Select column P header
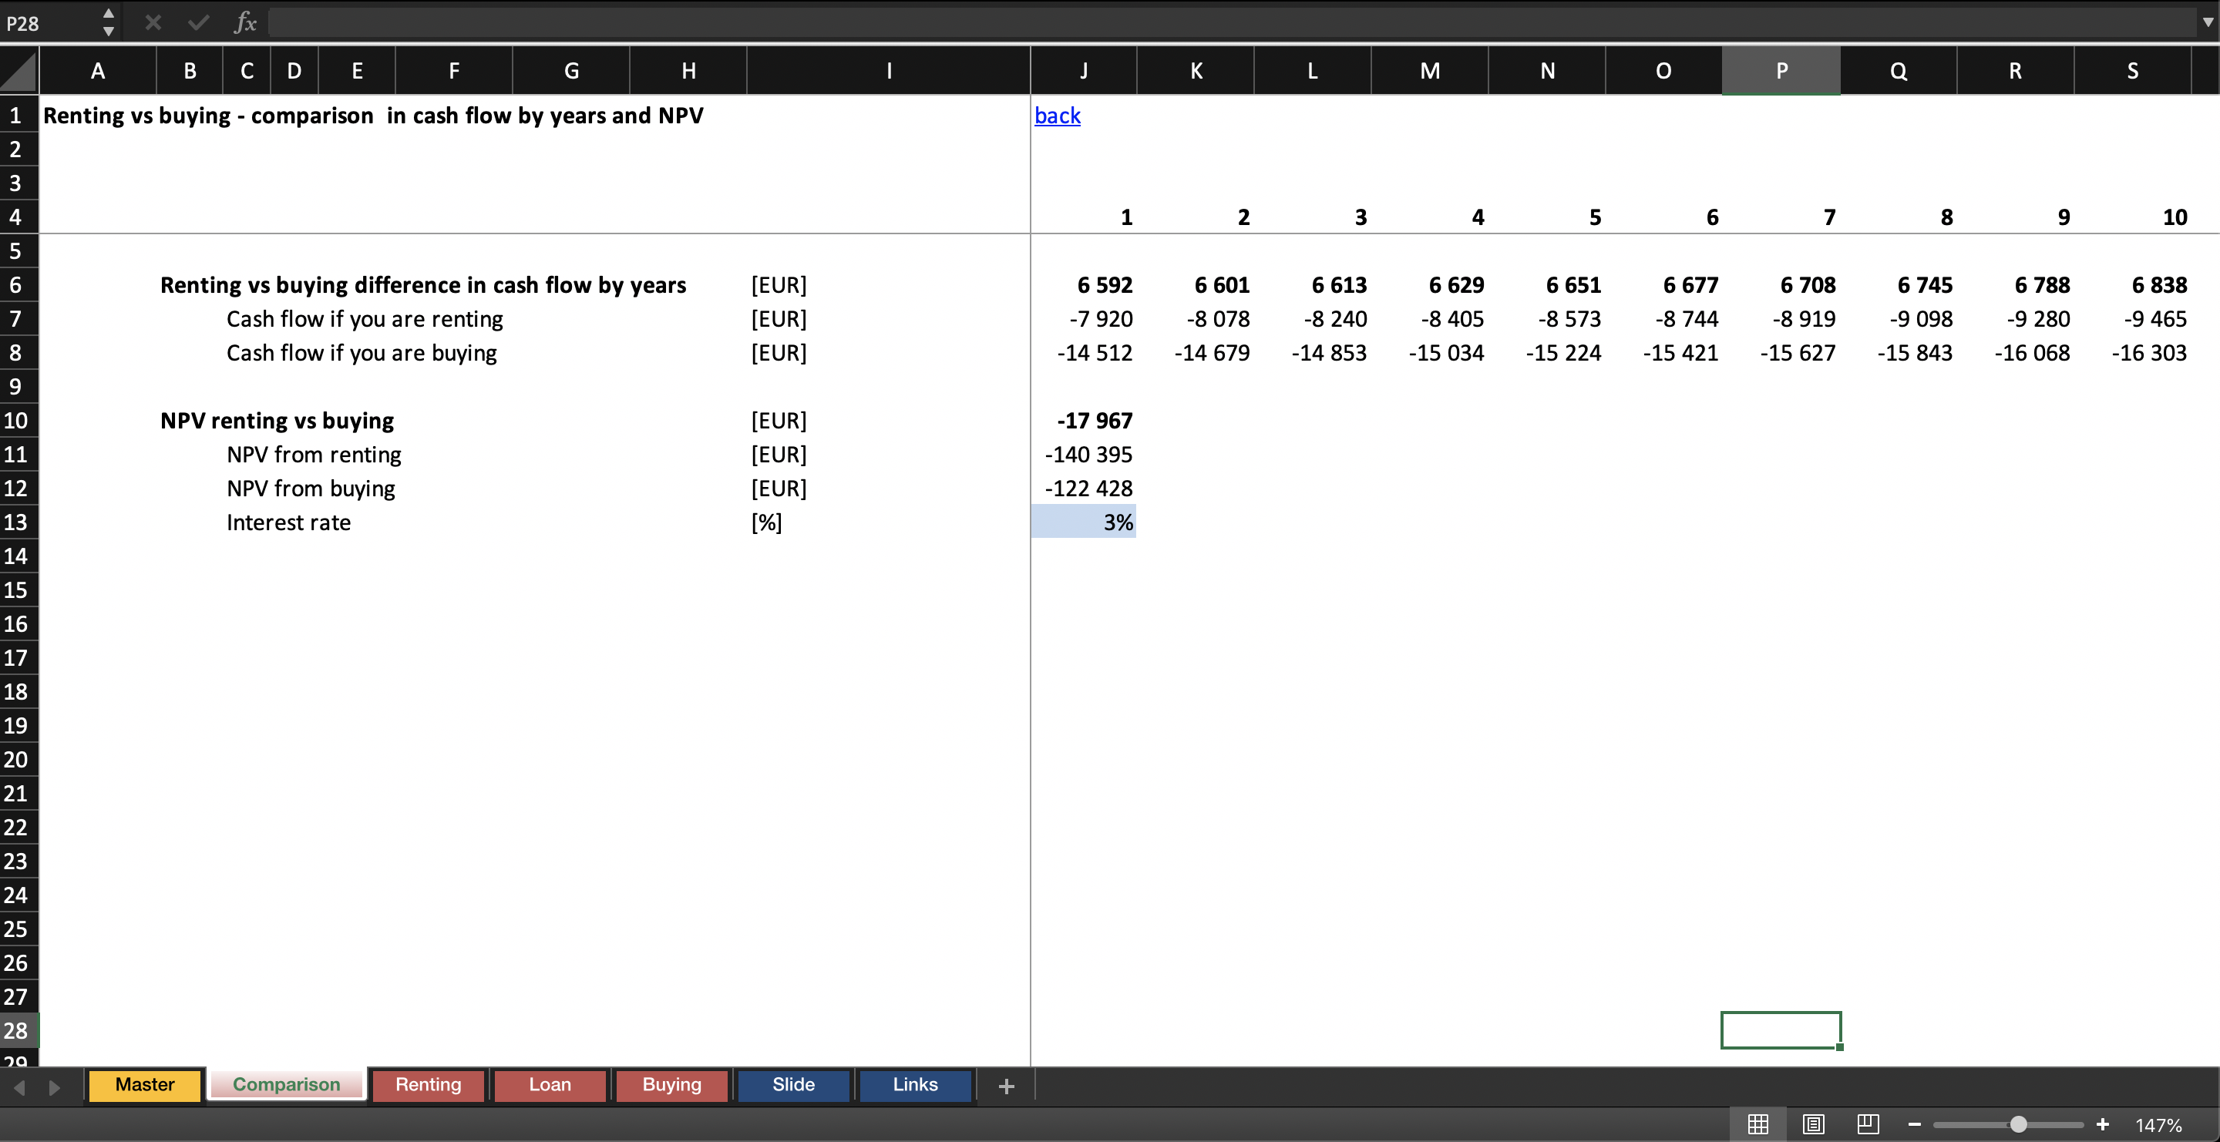This screenshot has width=2220, height=1142. [x=1781, y=71]
